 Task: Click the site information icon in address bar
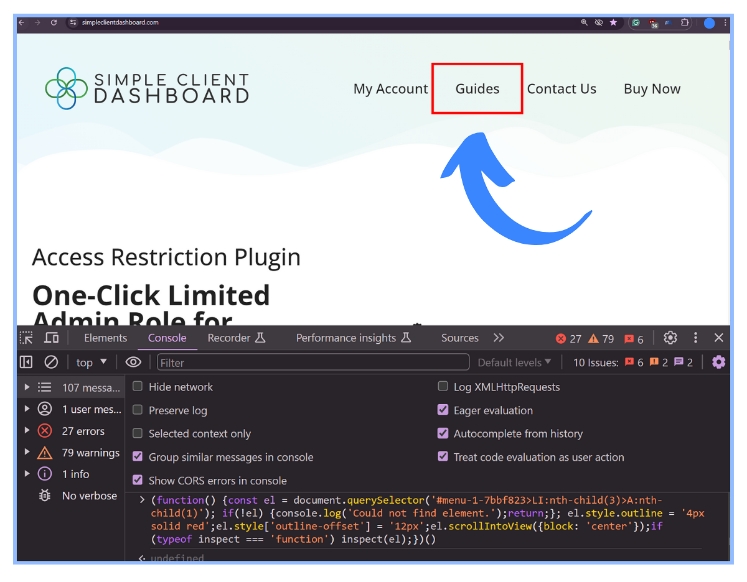tap(73, 22)
